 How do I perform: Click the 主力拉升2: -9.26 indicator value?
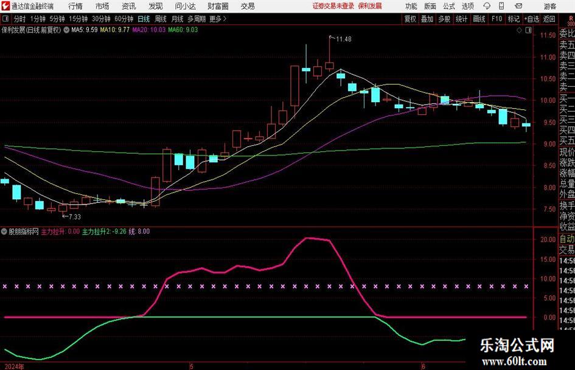pyautogui.click(x=104, y=231)
